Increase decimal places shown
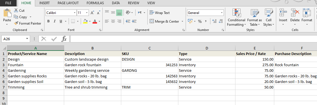The width and height of the screenshot is (317, 105). pos(215,21)
